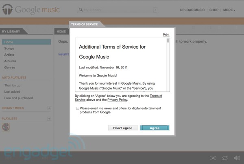Click the AUTO PLAYLISTS section heading

tap(14, 77)
